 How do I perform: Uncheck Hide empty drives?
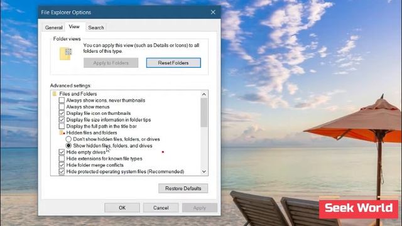[62, 152]
